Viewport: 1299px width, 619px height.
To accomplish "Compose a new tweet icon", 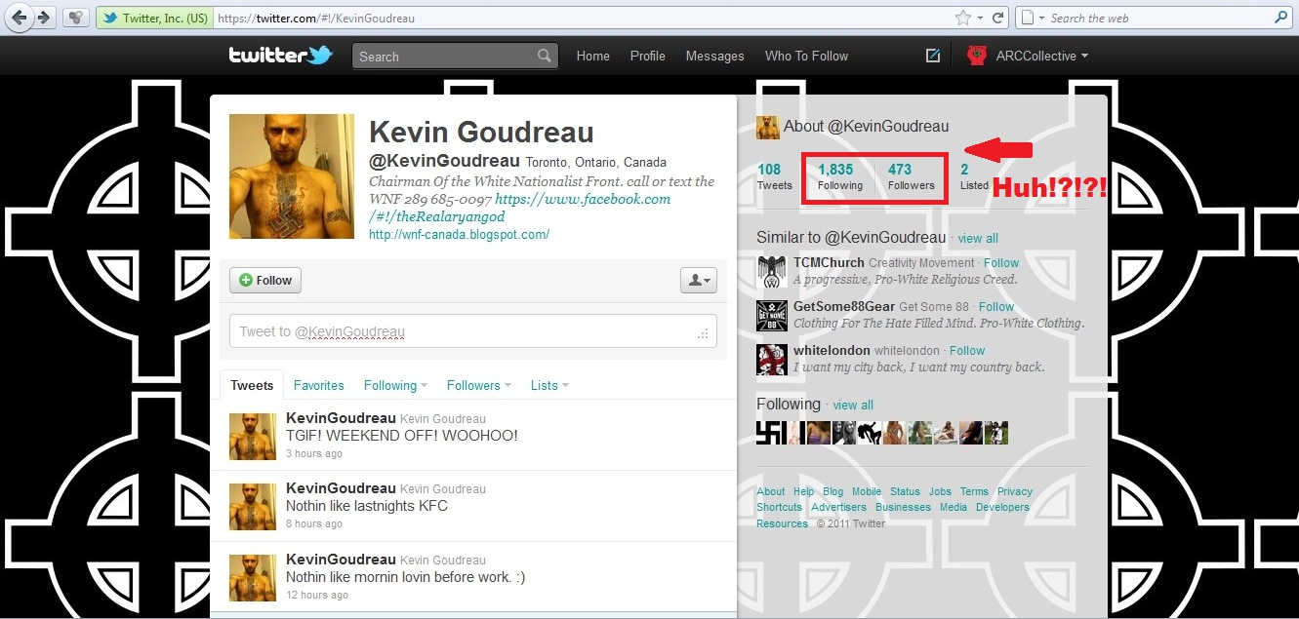I will point(933,56).
